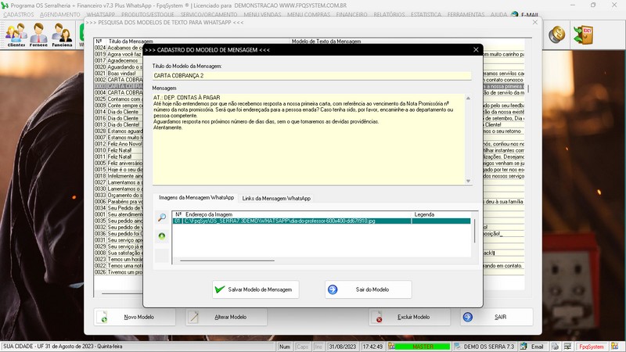
Task: Click inside the Mensagem text area
Action: pyautogui.click(x=308, y=139)
